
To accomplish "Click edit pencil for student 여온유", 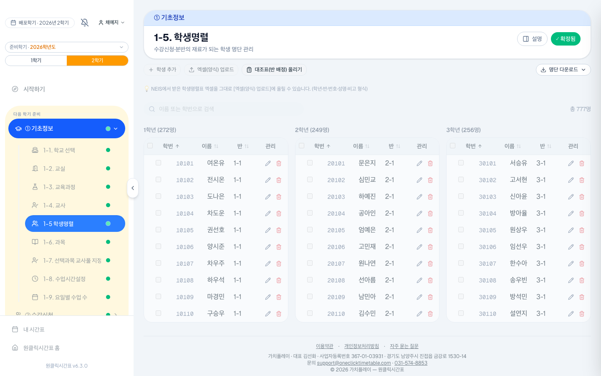I will [x=268, y=163].
